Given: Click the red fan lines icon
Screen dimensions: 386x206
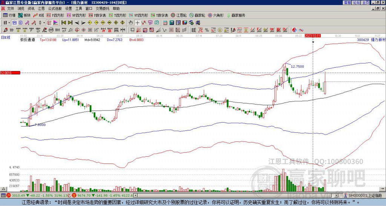Looking at the screenshot, I should pyautogui.click(x=139, y=30).
